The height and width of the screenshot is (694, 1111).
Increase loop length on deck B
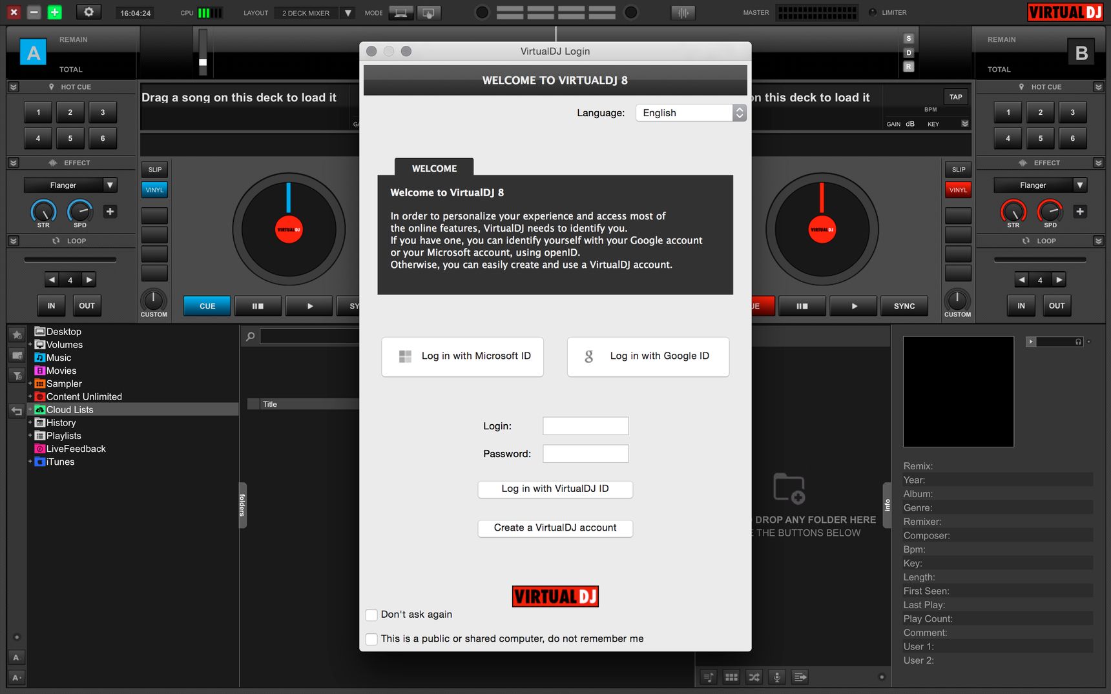click(1059, 280)
